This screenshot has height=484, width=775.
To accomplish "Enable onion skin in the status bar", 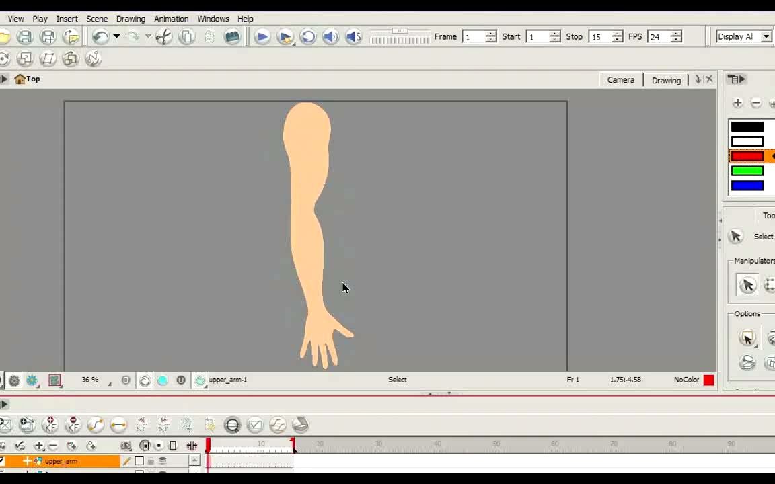I will [145, 380].
